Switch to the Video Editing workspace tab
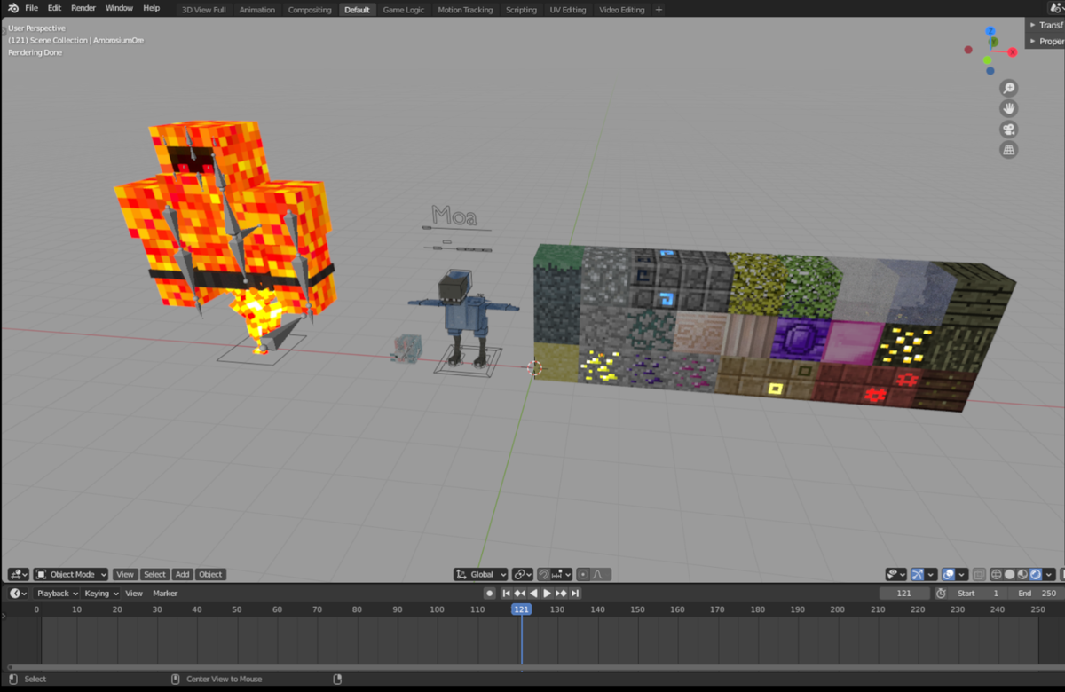The image size is (1065, 692). [621, 10]
